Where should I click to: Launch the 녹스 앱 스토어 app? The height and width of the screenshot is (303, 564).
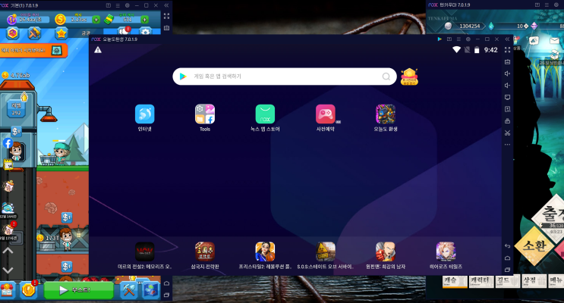(265, 114)
